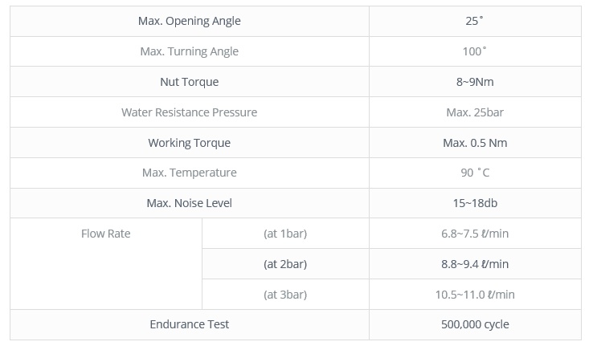Select the 90 °C value cell

pos(475,173)
